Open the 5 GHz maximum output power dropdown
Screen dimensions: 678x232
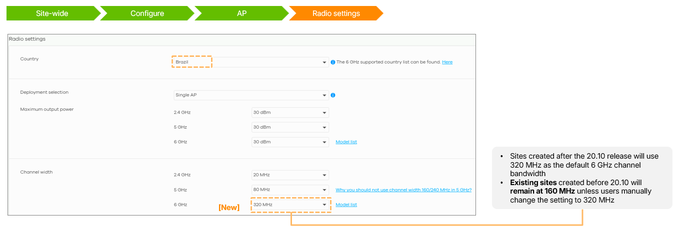coord(290,127)
